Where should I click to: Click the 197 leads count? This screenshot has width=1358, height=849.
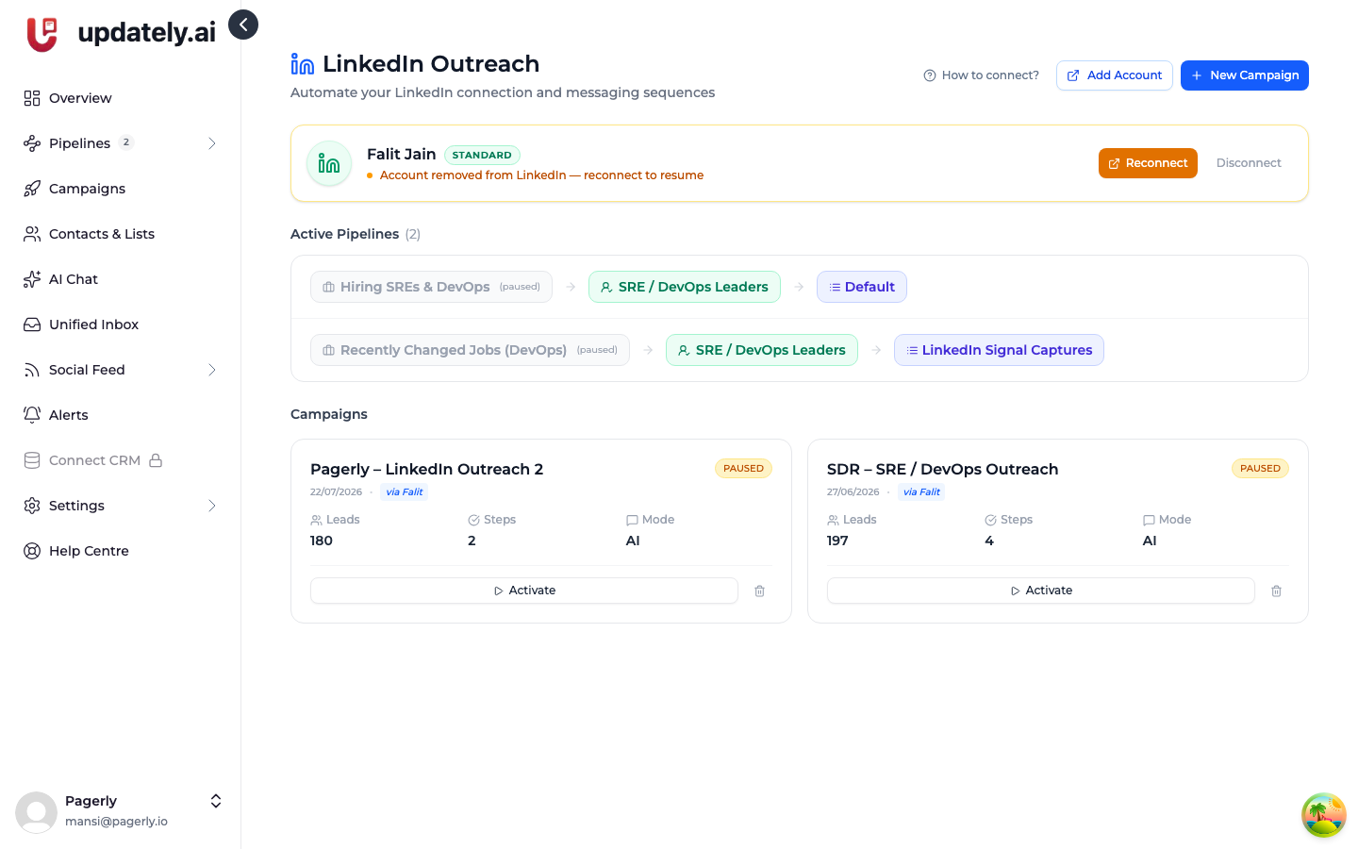(x=837, y=541)
